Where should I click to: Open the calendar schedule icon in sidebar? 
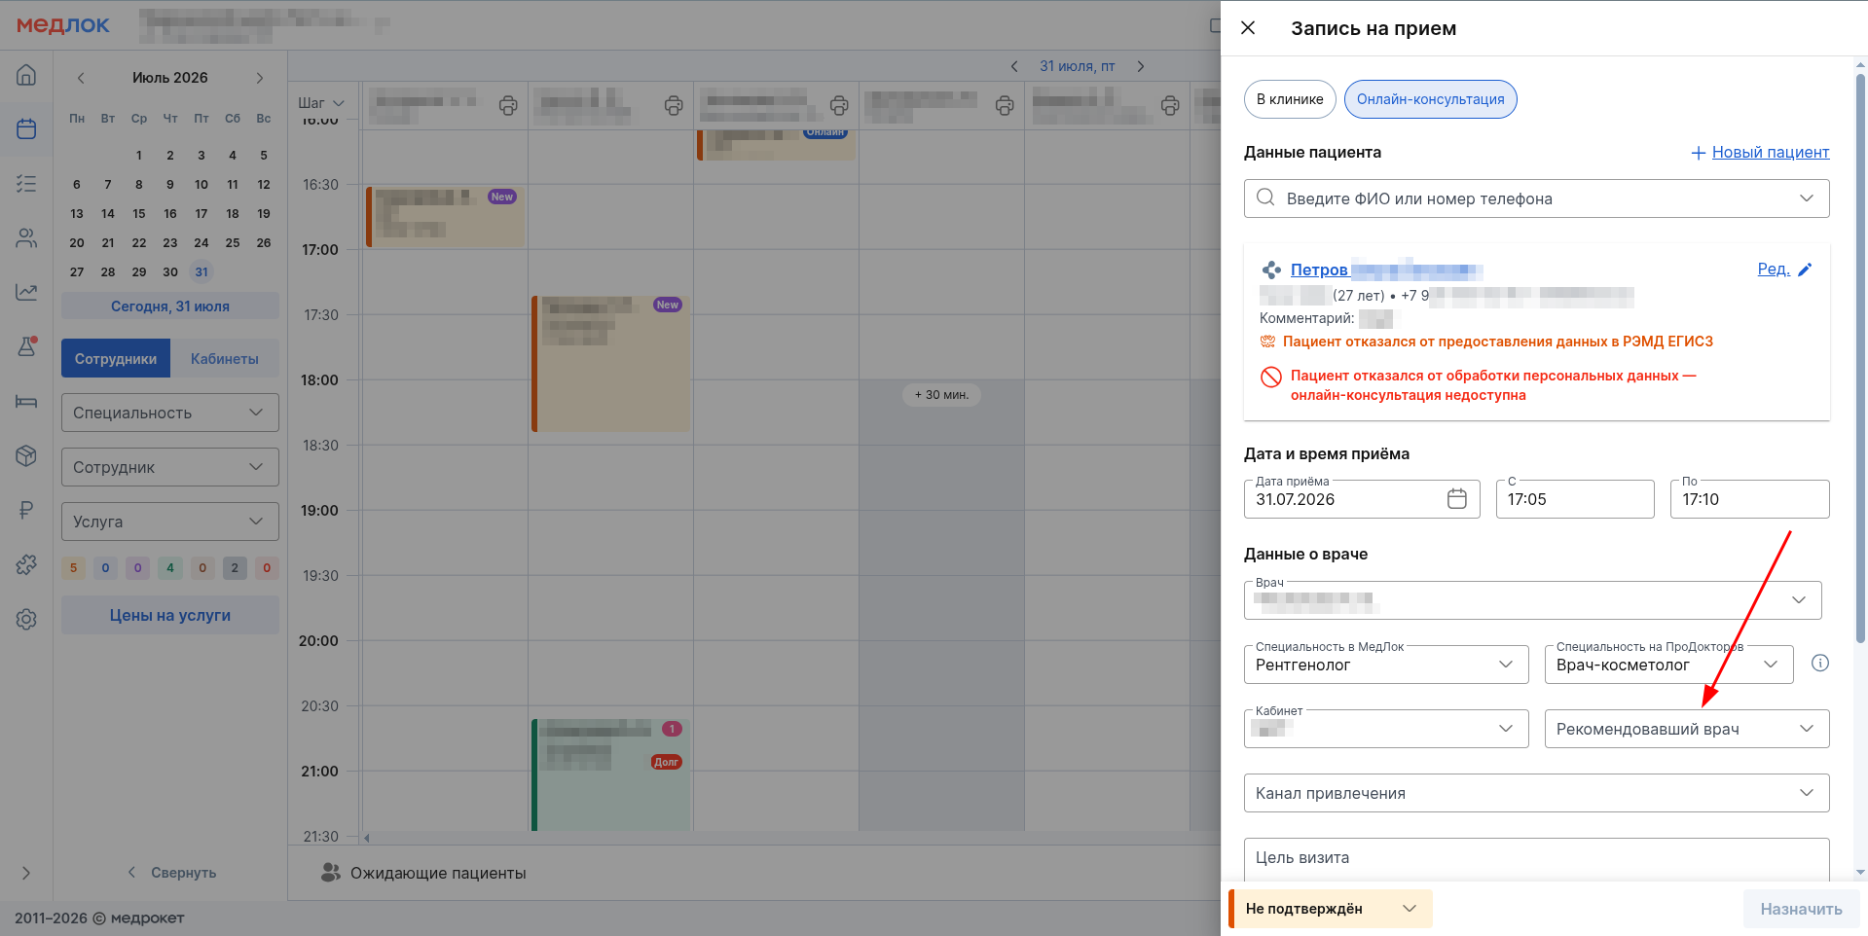(x=26, y=128)
